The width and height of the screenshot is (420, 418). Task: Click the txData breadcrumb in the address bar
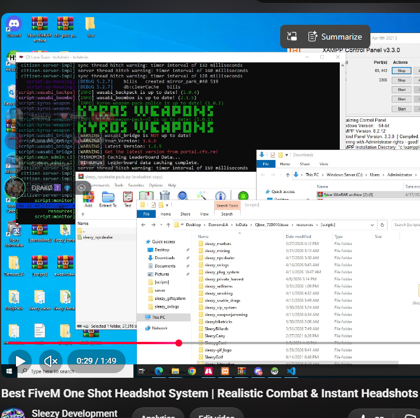point(241,225)
